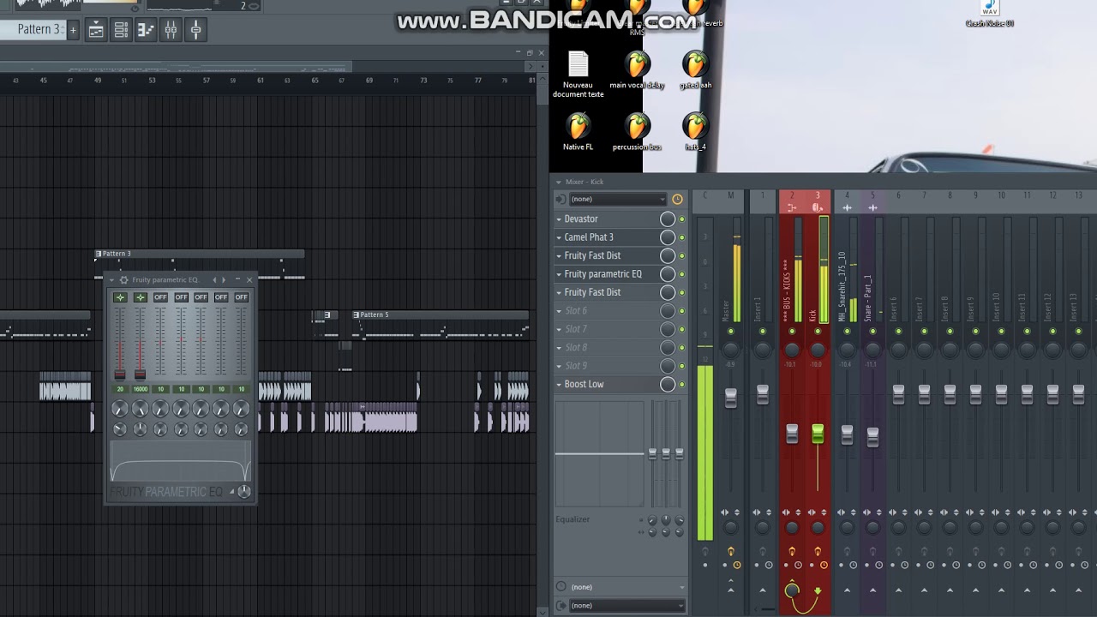Open the mixer input (none) dropdown
The width and height of the screenshot is (1097, 617).
tap(618, 199)
